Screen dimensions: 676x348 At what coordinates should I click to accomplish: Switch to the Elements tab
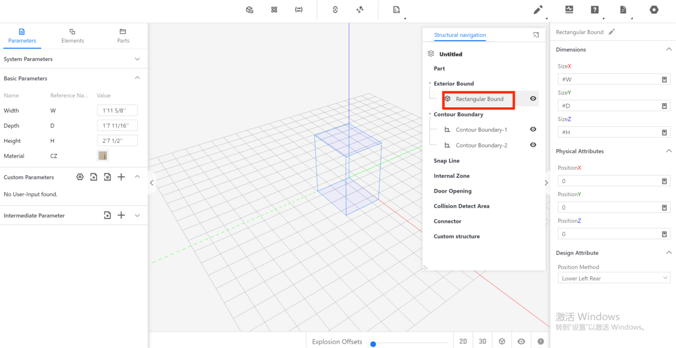click(72, 36)
